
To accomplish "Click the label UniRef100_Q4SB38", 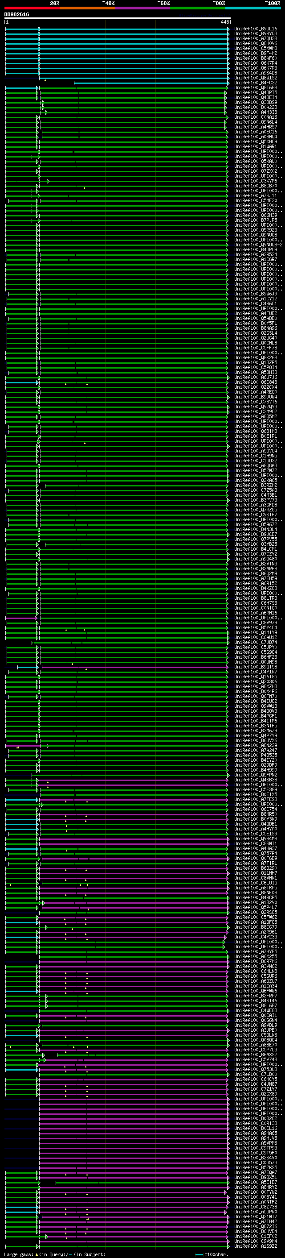I will pos(256,780).
